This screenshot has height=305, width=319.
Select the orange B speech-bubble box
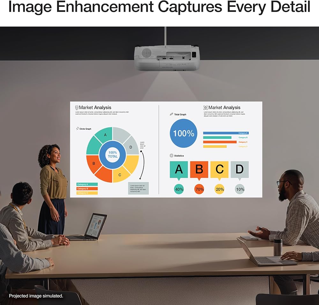tap(199, 170)
